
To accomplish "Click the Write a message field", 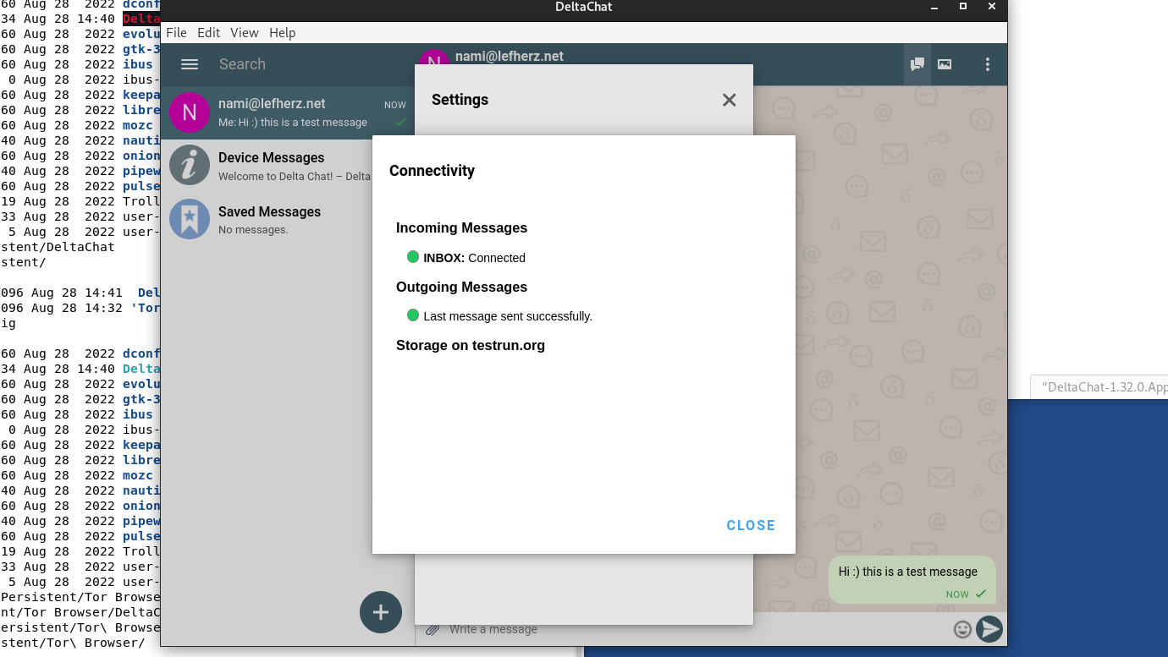I will click(x=694, y=629).
